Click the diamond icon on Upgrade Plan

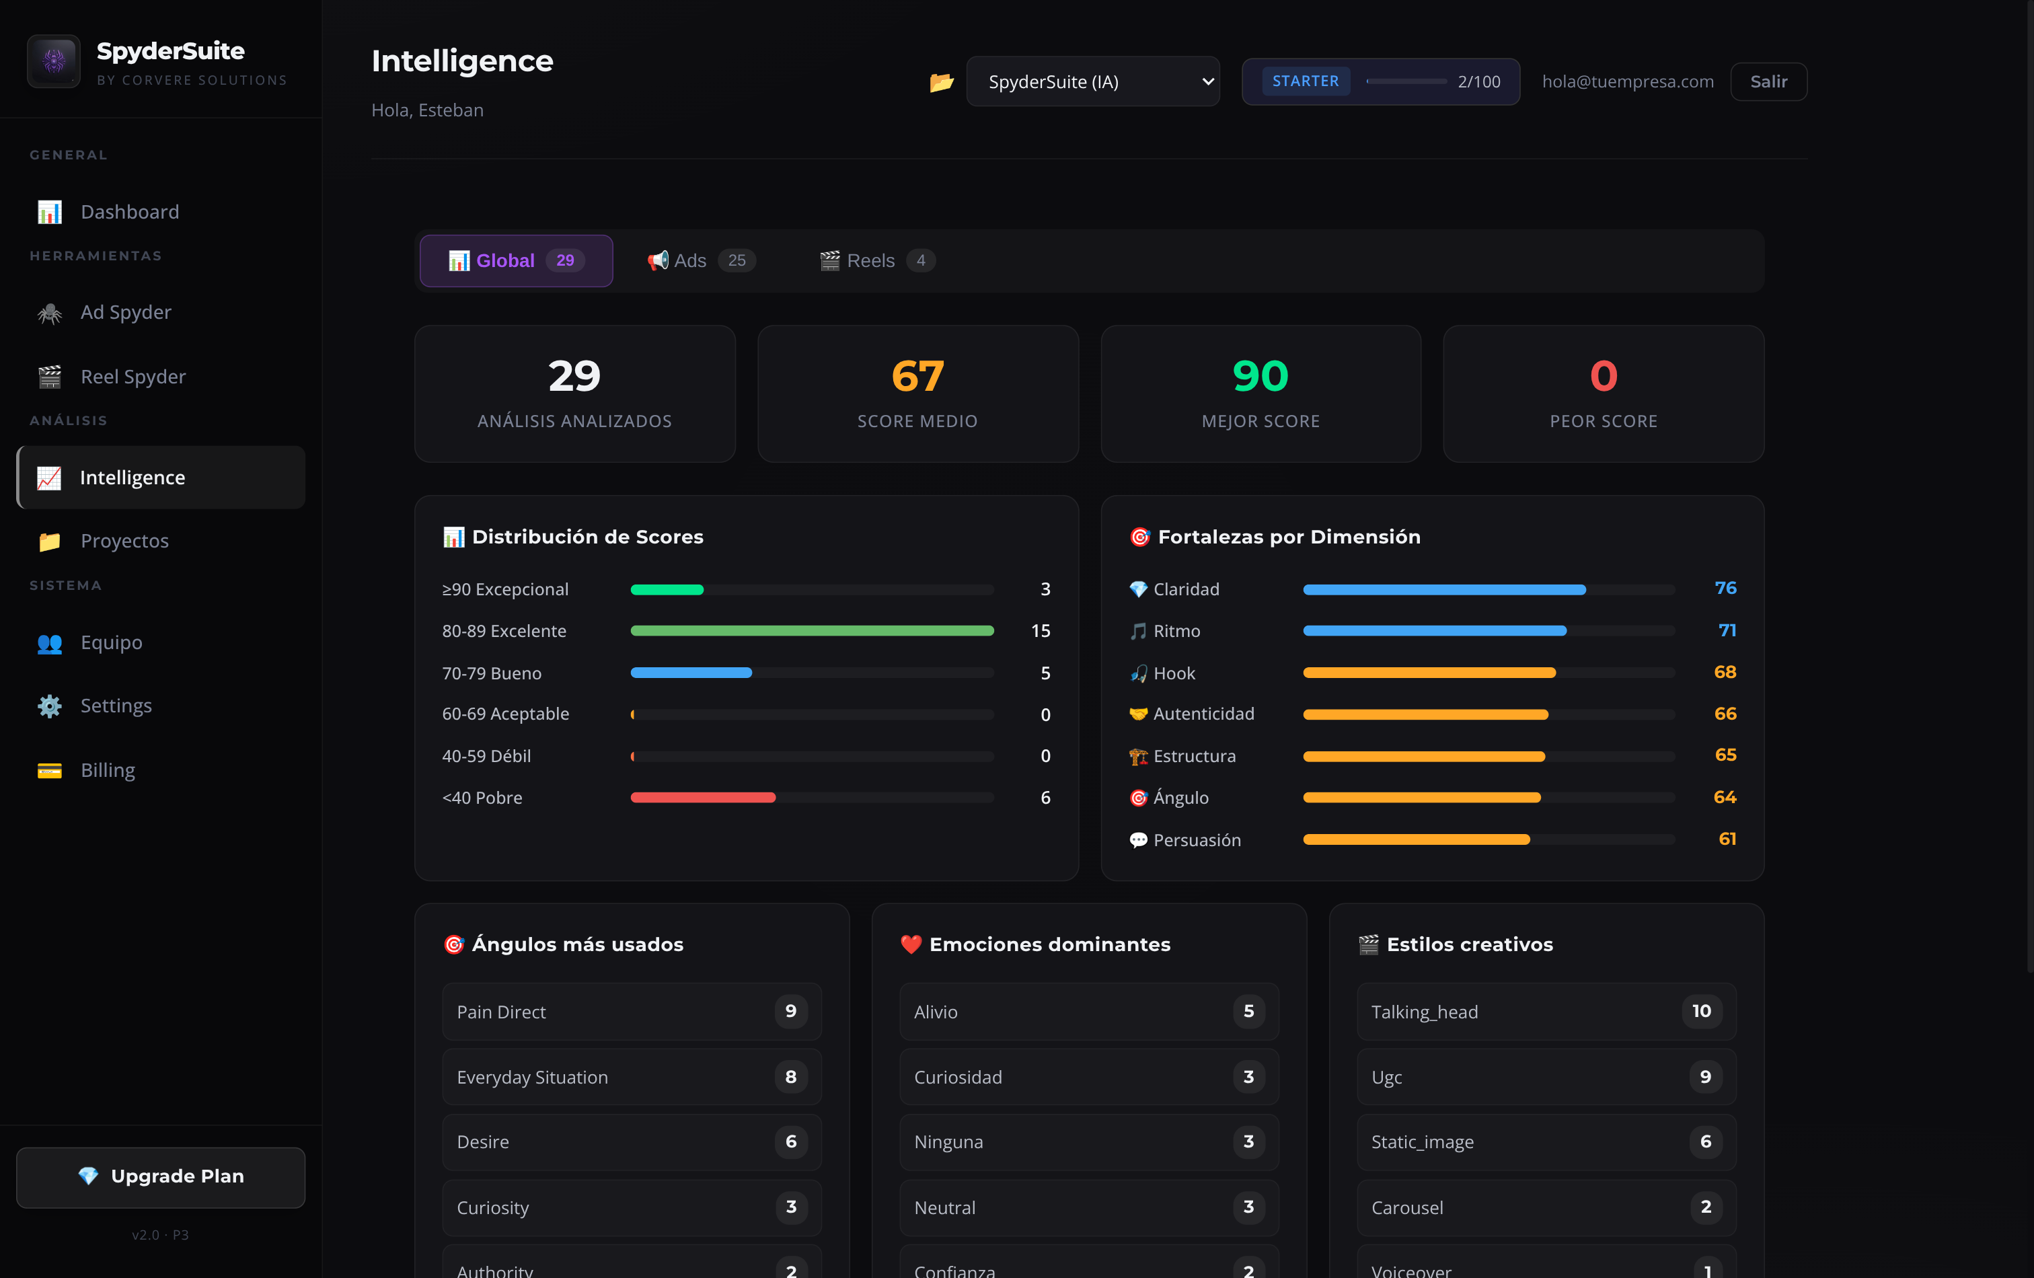[x=89, y=1176]
